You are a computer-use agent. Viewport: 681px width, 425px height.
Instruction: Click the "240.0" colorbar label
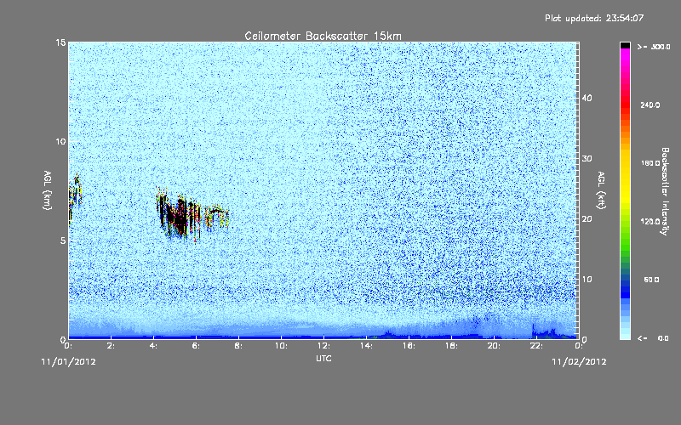click(x=650, y=105)
